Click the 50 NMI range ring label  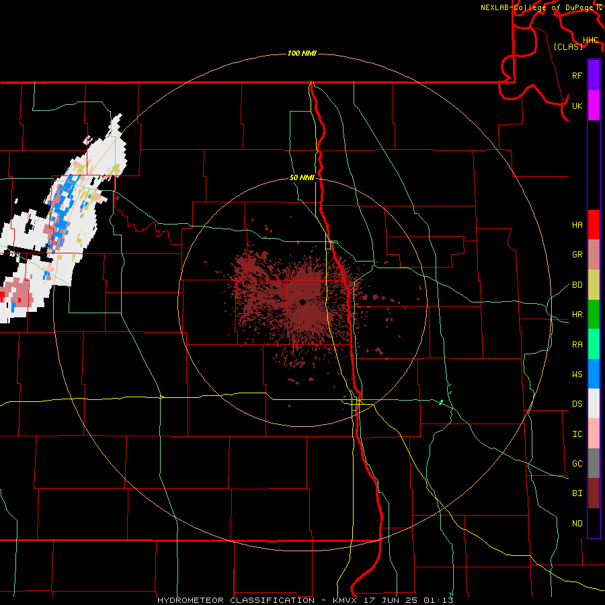click(302, 177)
